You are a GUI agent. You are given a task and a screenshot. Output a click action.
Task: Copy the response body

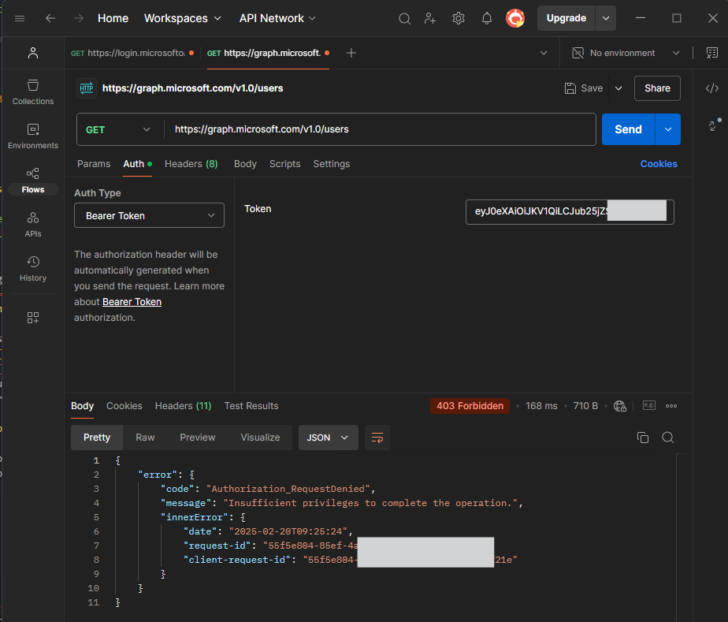point(643,438)
